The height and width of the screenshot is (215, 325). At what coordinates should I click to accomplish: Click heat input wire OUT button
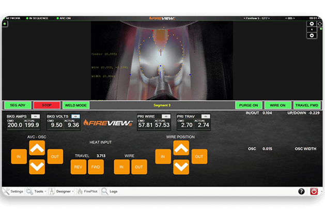[x=139, y=167]
